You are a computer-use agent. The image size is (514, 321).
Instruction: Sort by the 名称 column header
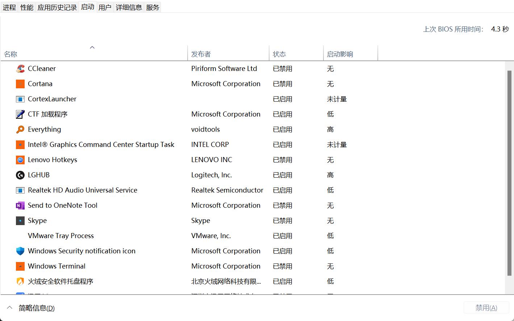tap(94, 53)
